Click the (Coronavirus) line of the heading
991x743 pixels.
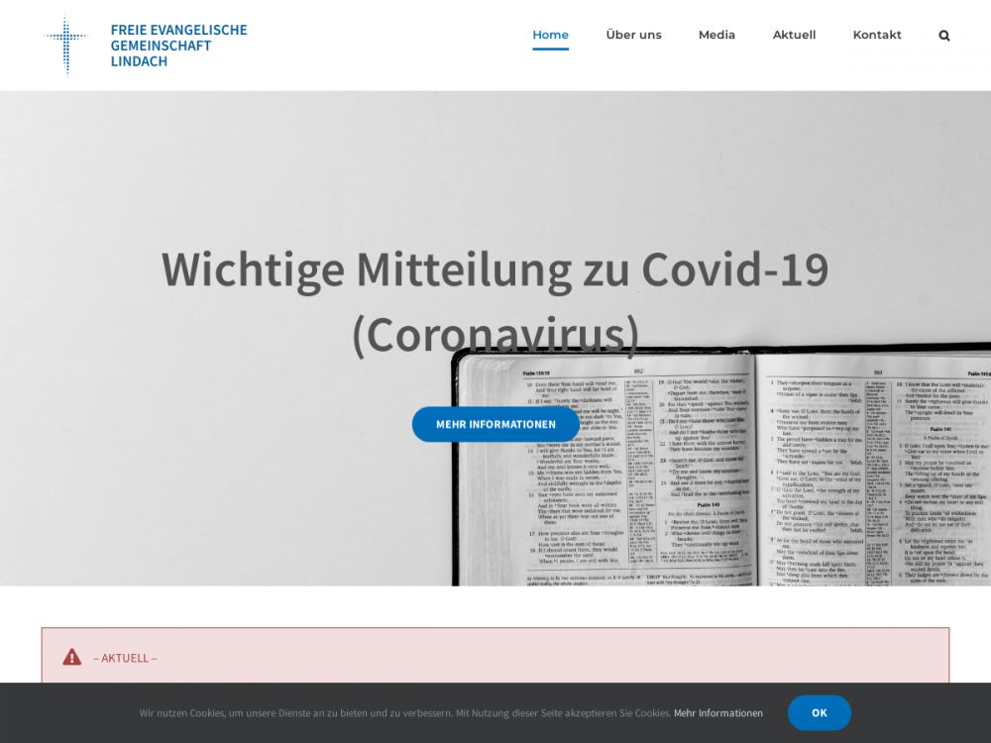tap(495, 335)
